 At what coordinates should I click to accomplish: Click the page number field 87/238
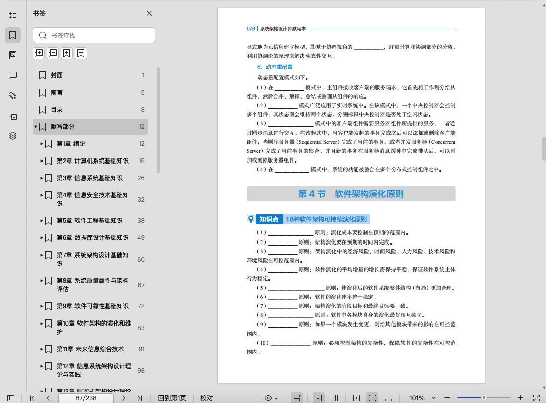click(86, 398)
